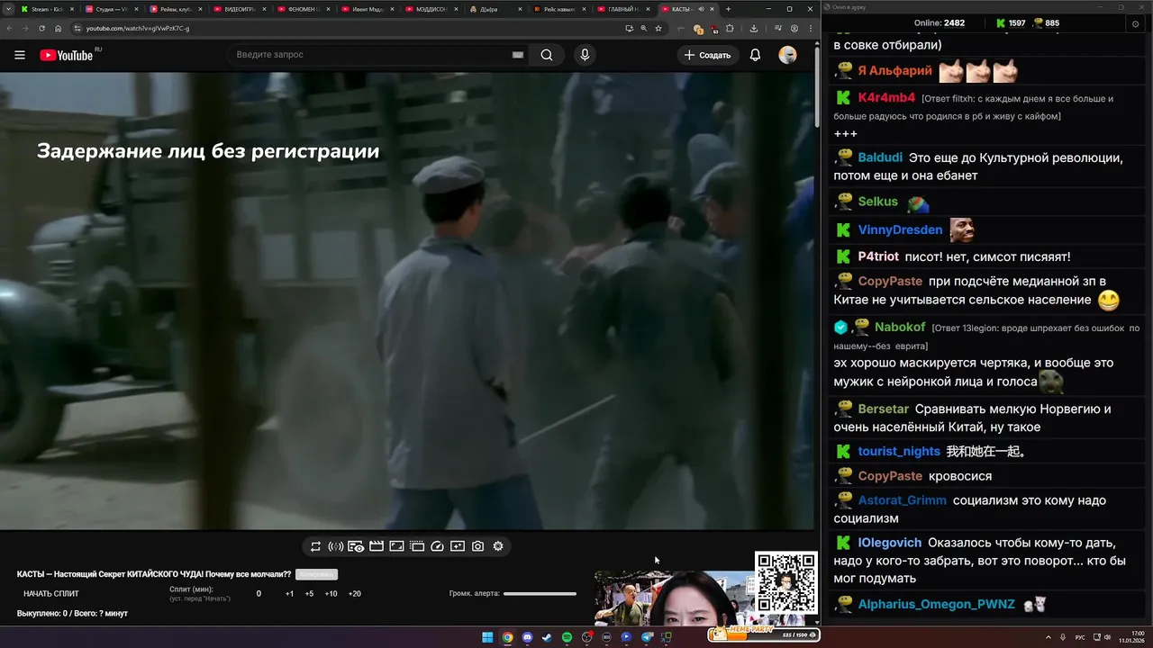
Task: Open playback speed gauge icon in the player toolbar
Action: coord(437,546)
